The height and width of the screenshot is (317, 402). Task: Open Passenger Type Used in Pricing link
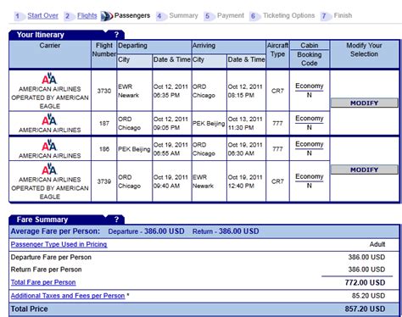click(59, 244)
